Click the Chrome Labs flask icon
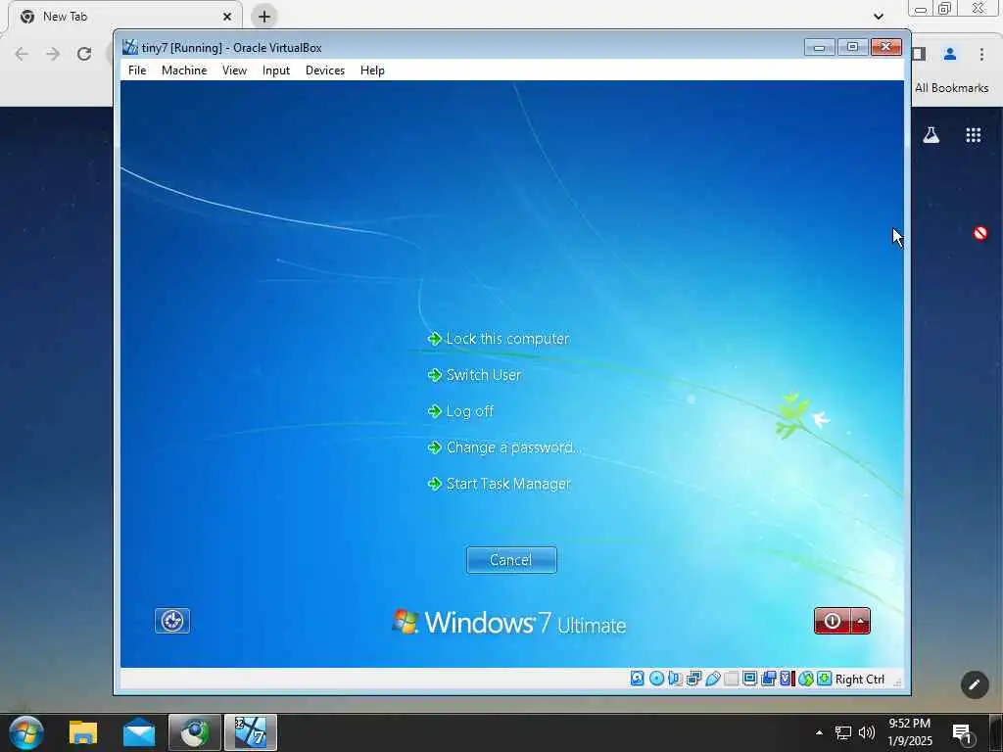 pos(931,135)
